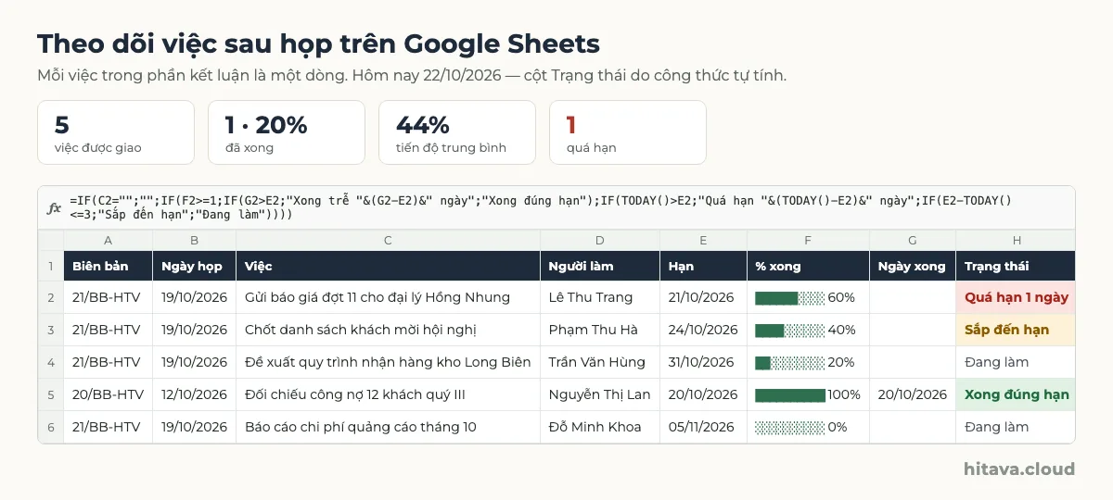The image size is (1113, 500).
Task: Click the deadline '05/11/2026'
Action: 704,427
